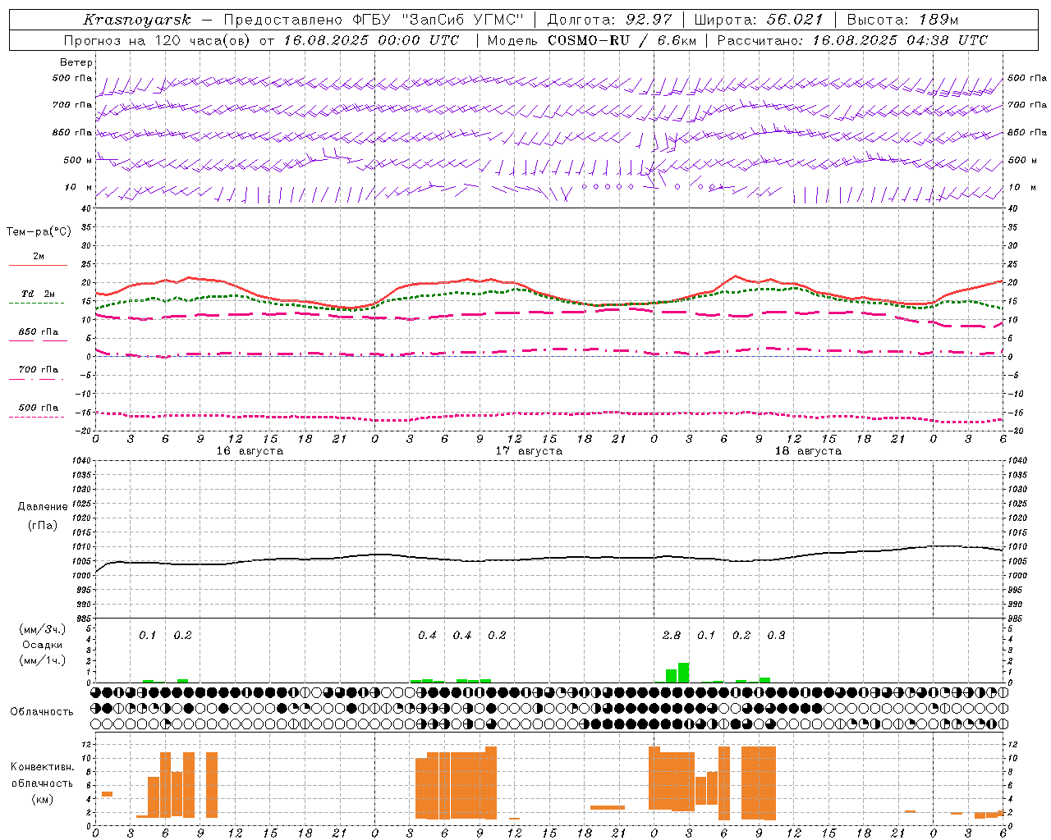Viewport: 1051px width, 840px height.
Task: Click the "Ветер" label
Action: (76, 62)
